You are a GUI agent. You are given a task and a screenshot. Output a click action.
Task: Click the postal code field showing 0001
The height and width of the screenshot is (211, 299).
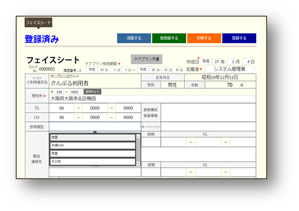coord(75,92)
